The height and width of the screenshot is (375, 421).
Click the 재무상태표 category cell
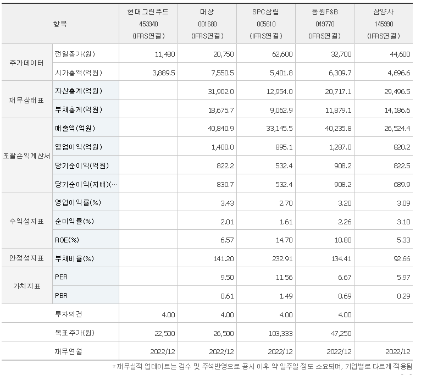[x=26, y=100]
